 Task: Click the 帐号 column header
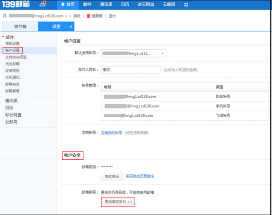(107, 87)
